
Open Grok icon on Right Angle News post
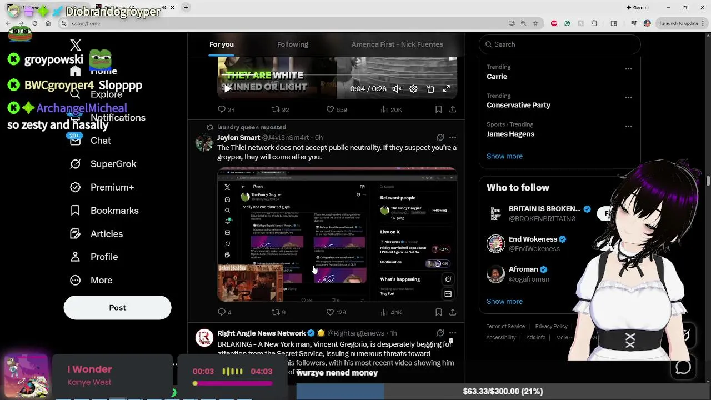click(x=440, y=333)
